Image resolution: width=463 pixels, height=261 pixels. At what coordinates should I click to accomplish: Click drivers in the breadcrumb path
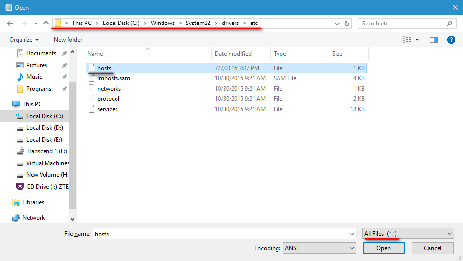click(231, 23)
